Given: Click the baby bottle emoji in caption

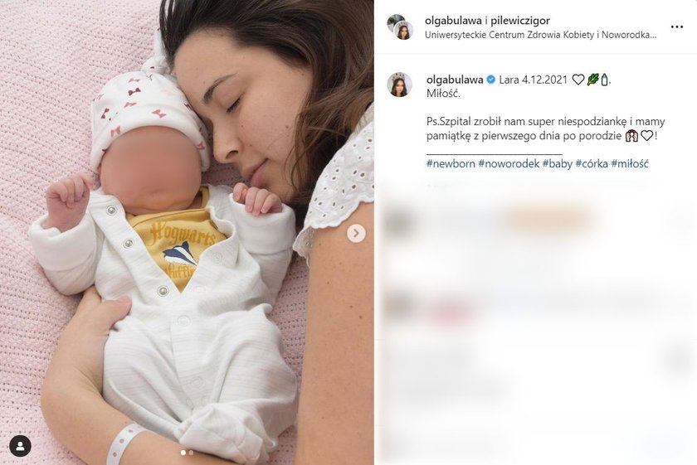Looking at the screenshot, I should pos(605,80).
